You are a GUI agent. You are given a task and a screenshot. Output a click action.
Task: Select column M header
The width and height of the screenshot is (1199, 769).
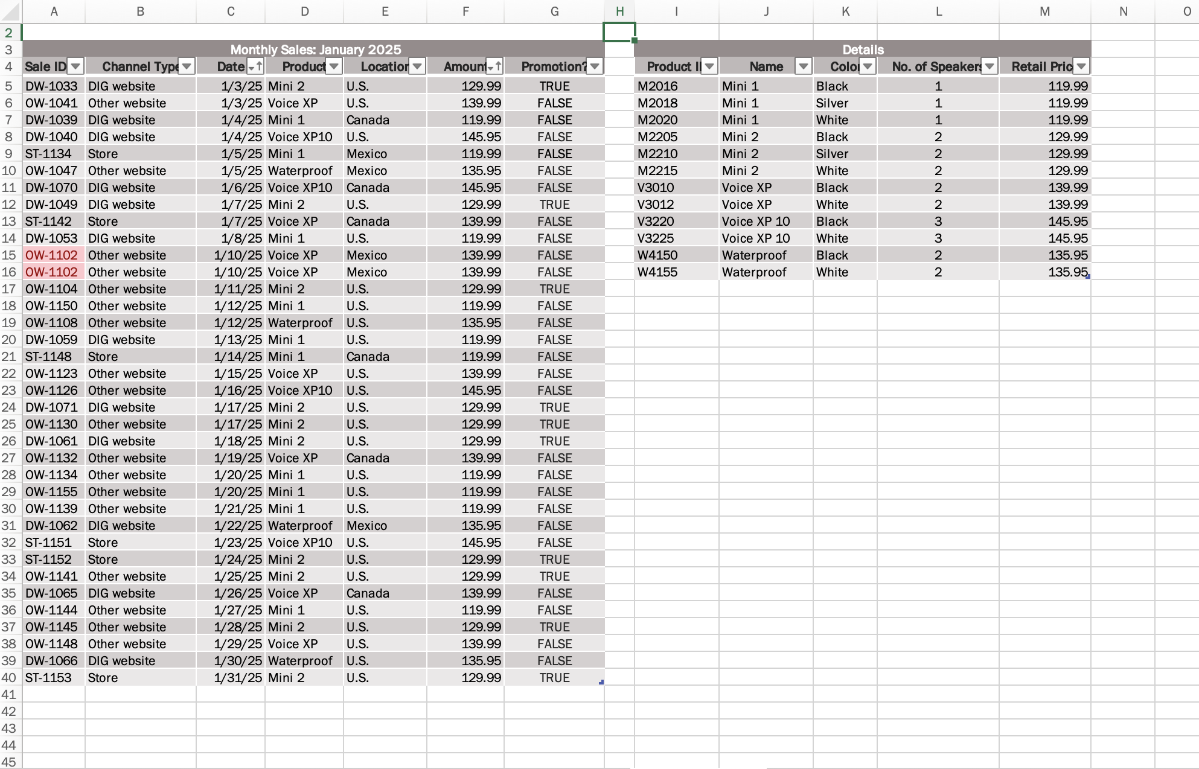click(x=1044, y=11)
